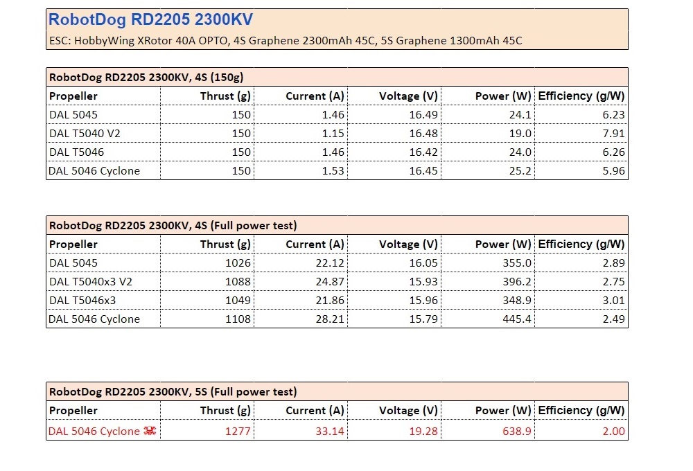Select the 5S (Full power test) table title
The height and width of the screenshot is (471, 693).
[x=173, y=391]
